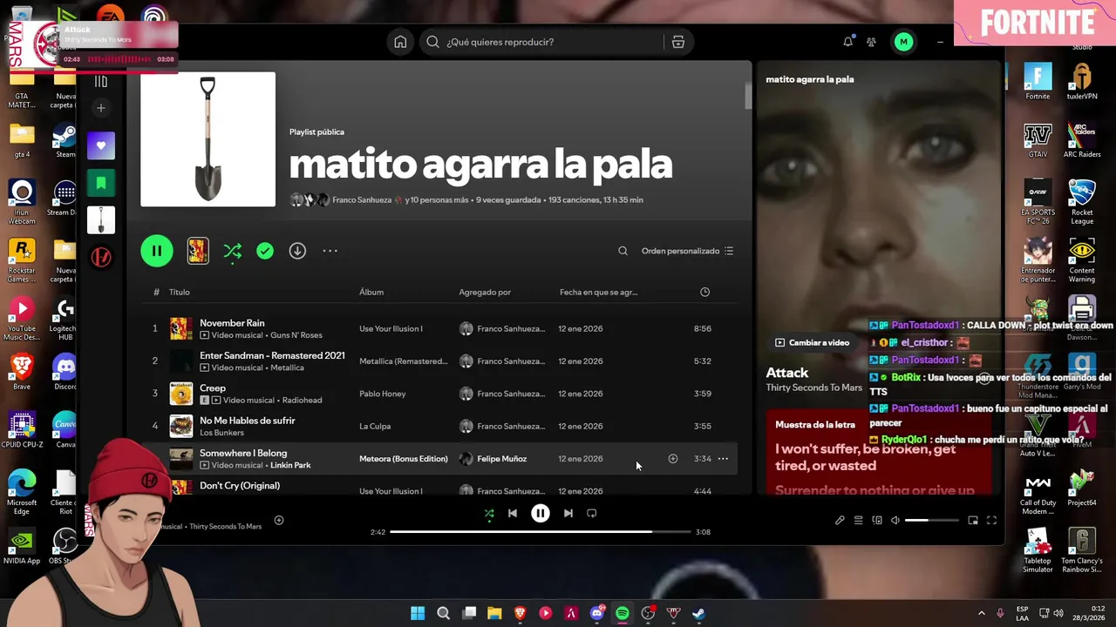Open Windows Start button on taskbar

pyautogui.click(x=418, y=613)
